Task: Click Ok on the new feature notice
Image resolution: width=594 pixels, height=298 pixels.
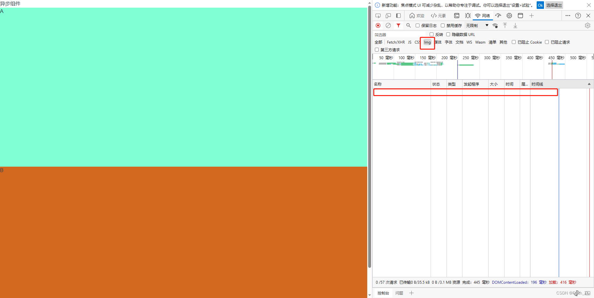Action: coord(540,5)
